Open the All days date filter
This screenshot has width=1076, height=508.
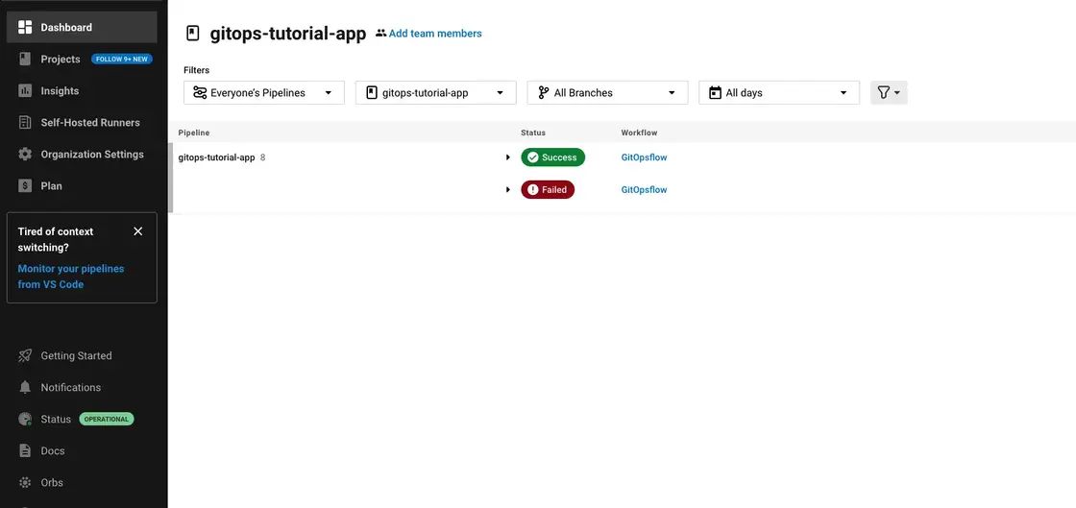click(778, 92)
